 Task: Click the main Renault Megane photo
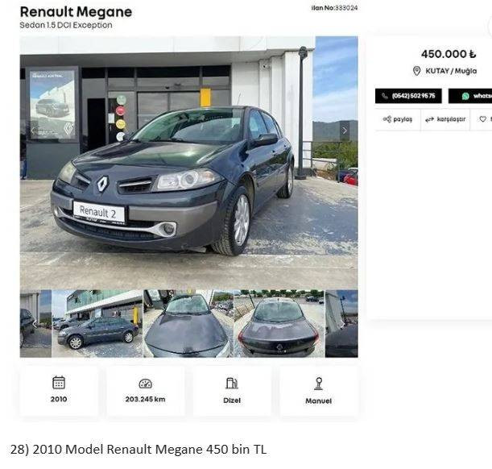pyautogui.click(x=188, y=163)
